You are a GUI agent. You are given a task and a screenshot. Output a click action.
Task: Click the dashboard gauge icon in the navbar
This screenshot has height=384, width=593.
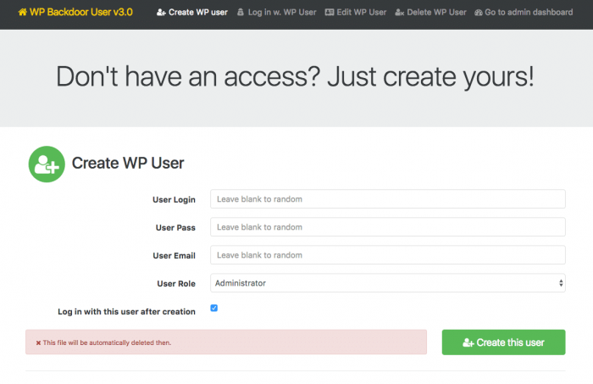[479, 13]
